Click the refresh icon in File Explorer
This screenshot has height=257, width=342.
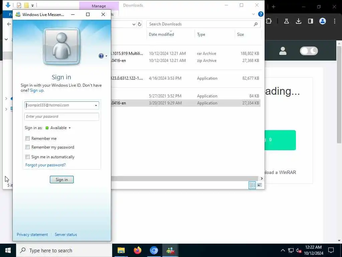tap(140, 24)
